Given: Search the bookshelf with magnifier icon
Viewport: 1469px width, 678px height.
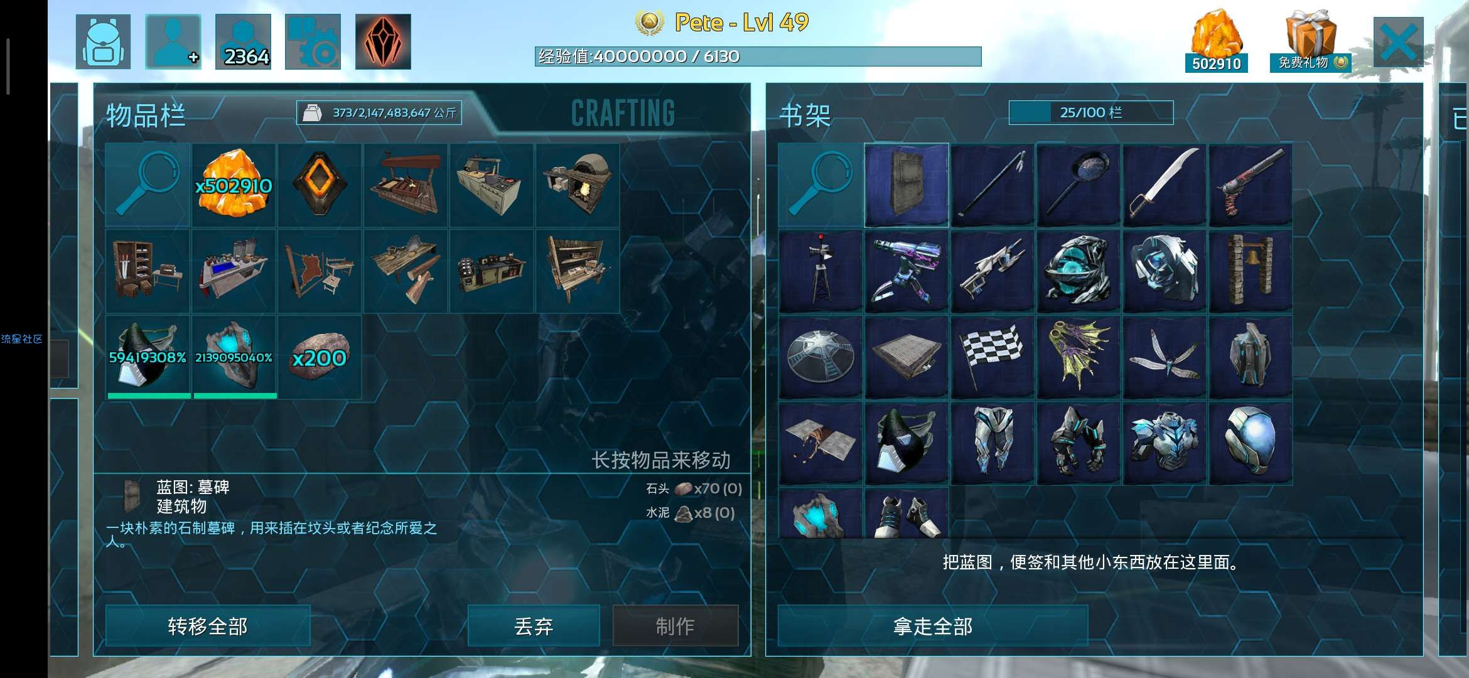Looking at the screenshot, I should (820, 185).
